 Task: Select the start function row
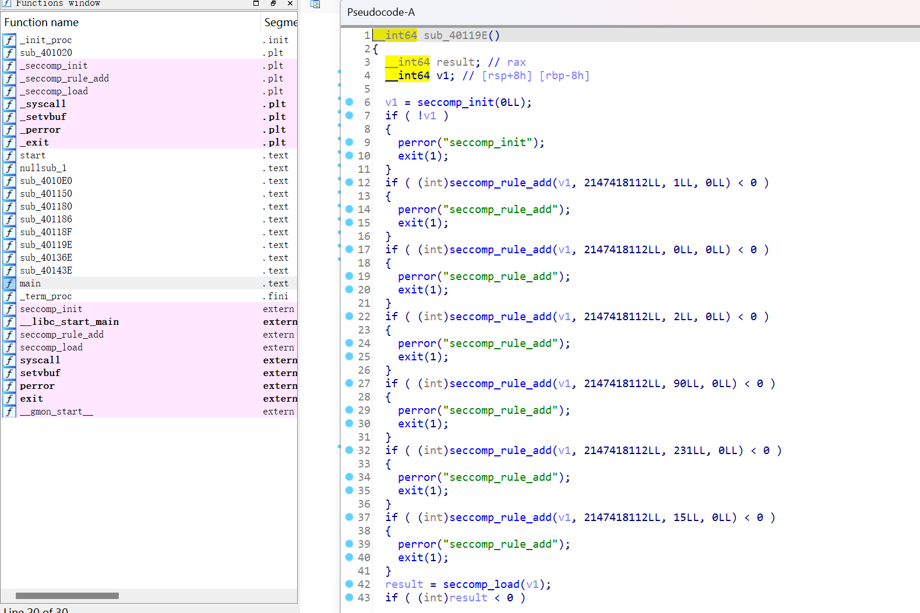coord(33,155)
